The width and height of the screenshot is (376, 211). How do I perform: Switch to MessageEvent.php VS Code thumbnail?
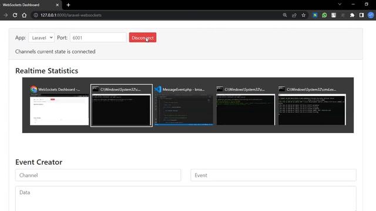(183, 105)
